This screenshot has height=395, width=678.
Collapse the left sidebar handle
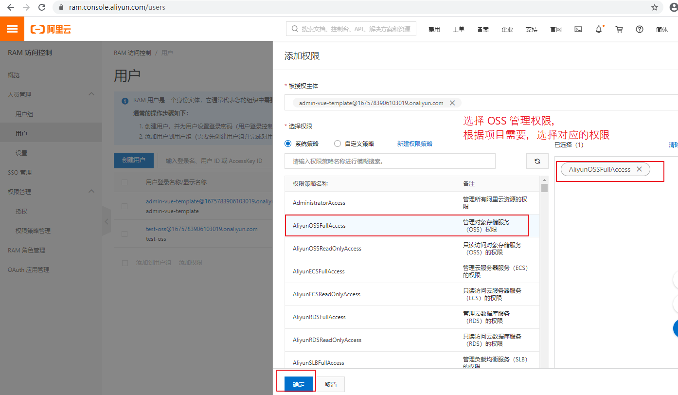pos(107,221)
